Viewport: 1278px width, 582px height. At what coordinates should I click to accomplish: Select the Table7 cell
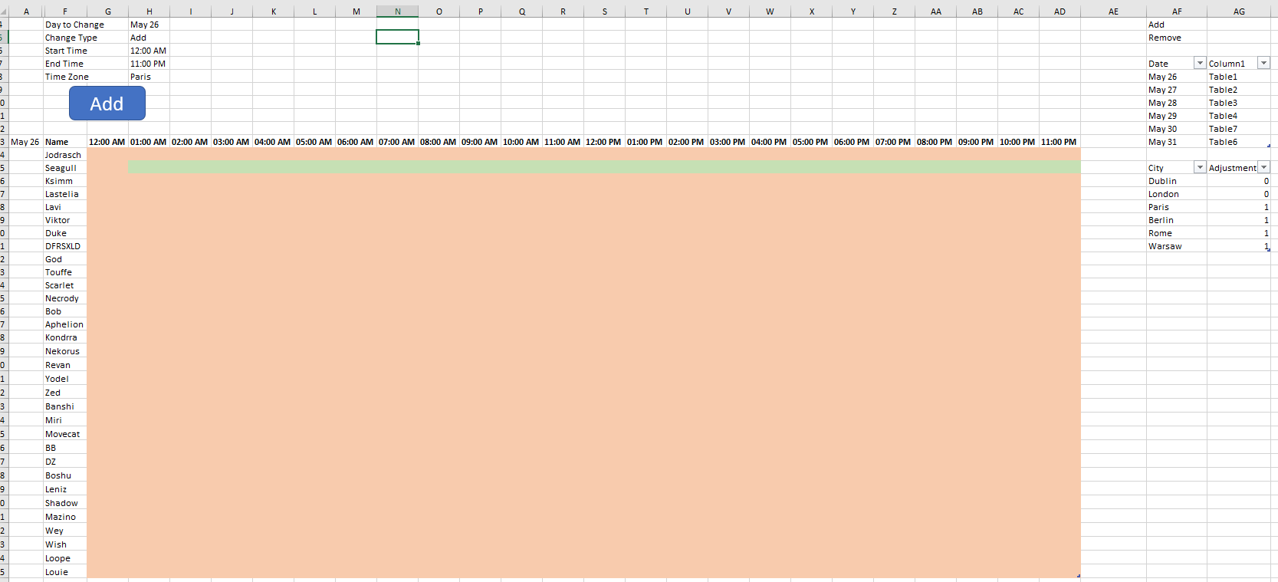click(x=1239, y=129)
